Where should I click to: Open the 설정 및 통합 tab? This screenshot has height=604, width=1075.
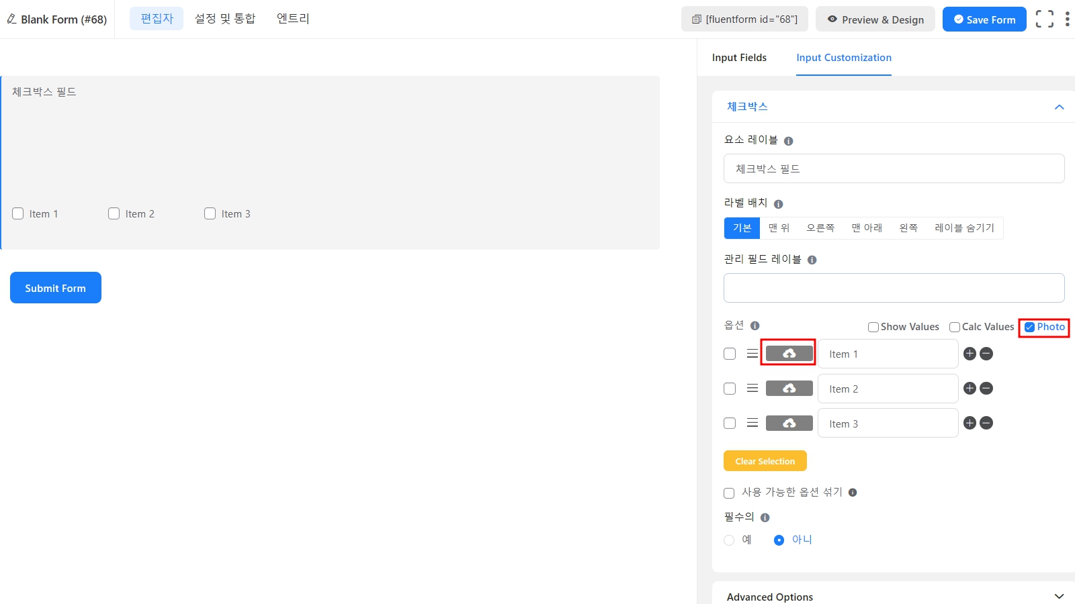225,19
